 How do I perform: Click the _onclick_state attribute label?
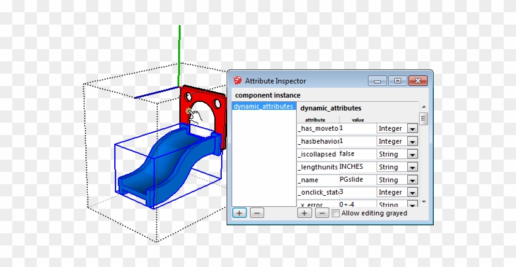318,192
